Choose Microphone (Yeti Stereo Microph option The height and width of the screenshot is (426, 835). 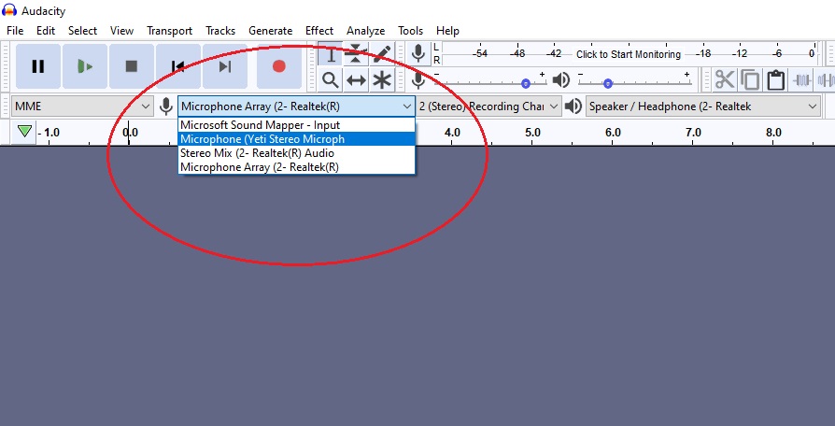297,139
